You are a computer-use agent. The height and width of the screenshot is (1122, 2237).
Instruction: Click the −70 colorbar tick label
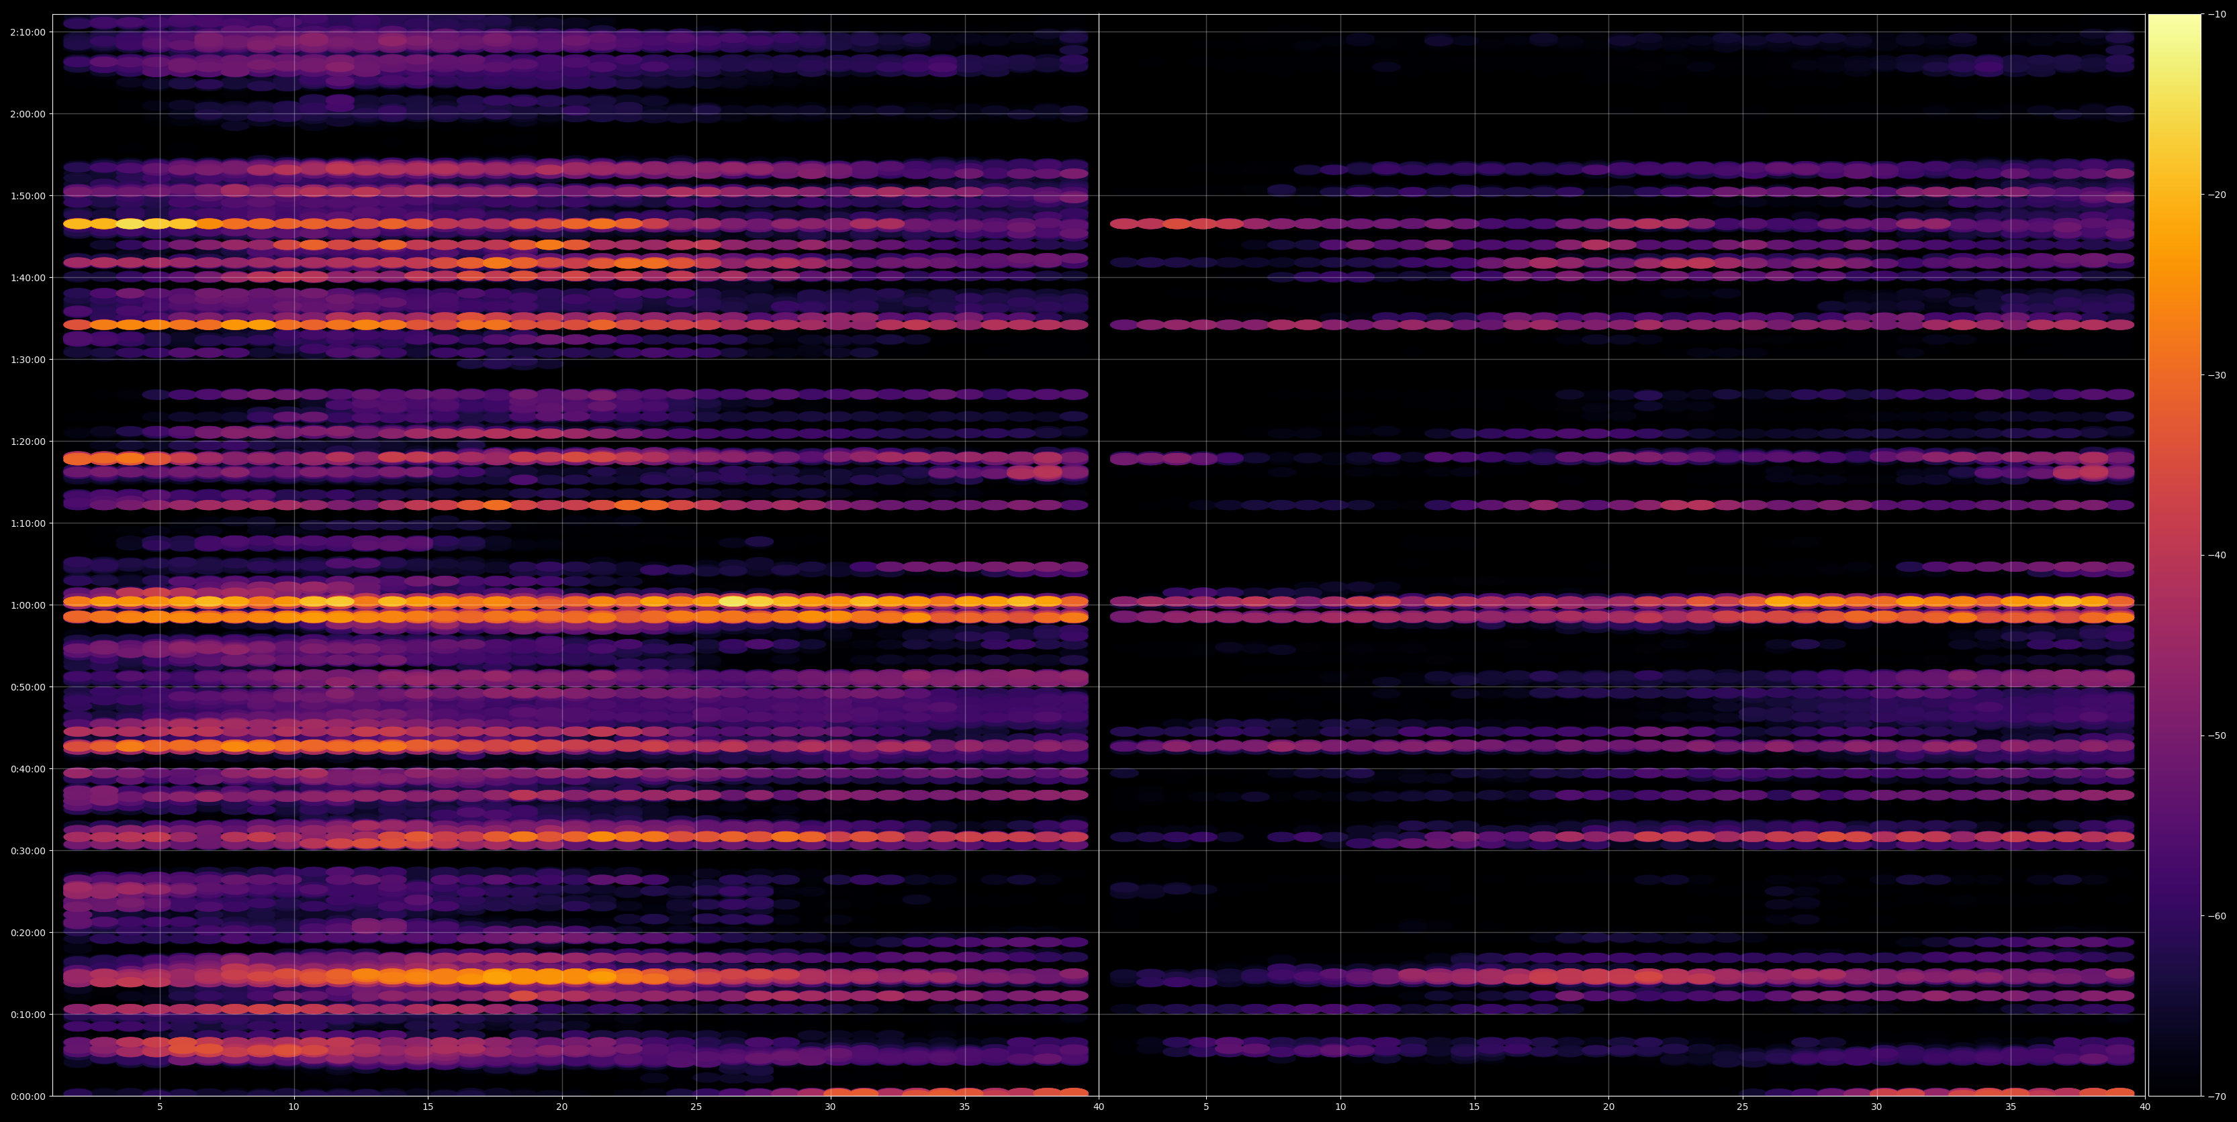2217,1096
